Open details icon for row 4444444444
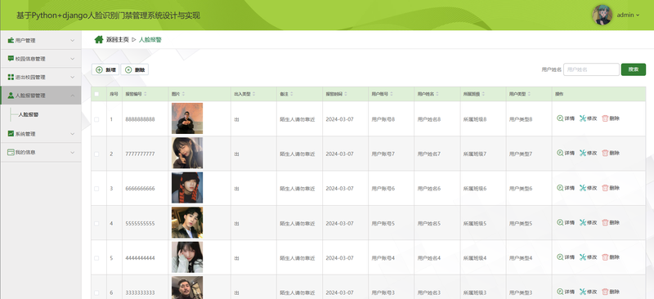This screenshot has width=654, height=299. pyautogui.click(x=560, y=257)
